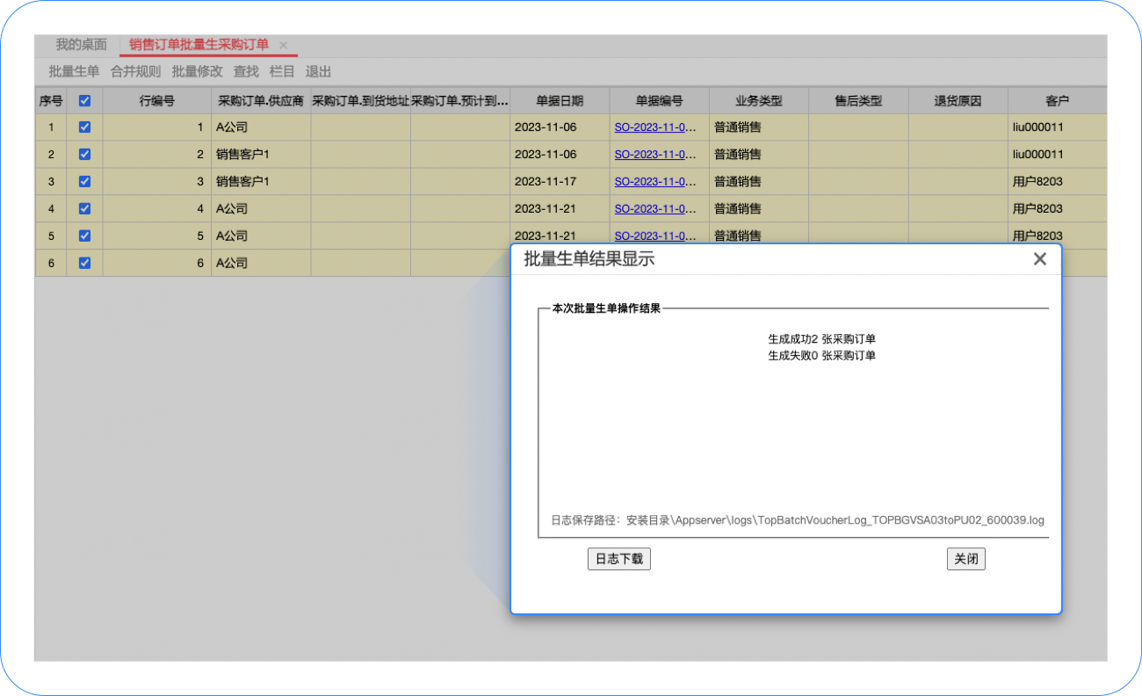Click customer liu000011 in row 2

click(x=1038, y=155)
